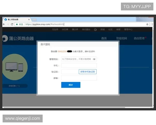Close the 蒲公英路由器 browser tab

tap(29, 20)
